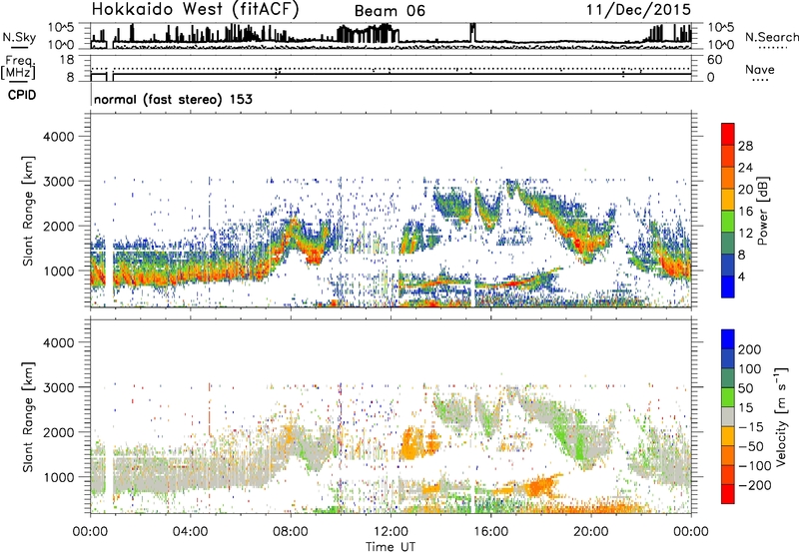Image resolution: width=799 pixels, height=553 pixels.
Task: Click the 'N.Search' legend label
Action: pos(771,37)
